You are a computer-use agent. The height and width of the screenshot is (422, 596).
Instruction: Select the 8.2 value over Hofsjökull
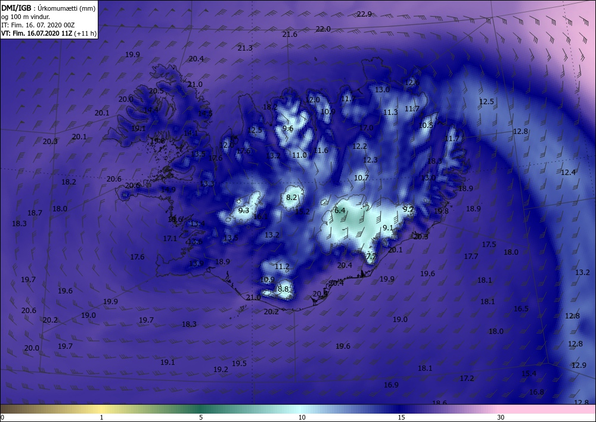tap(291, 198)
